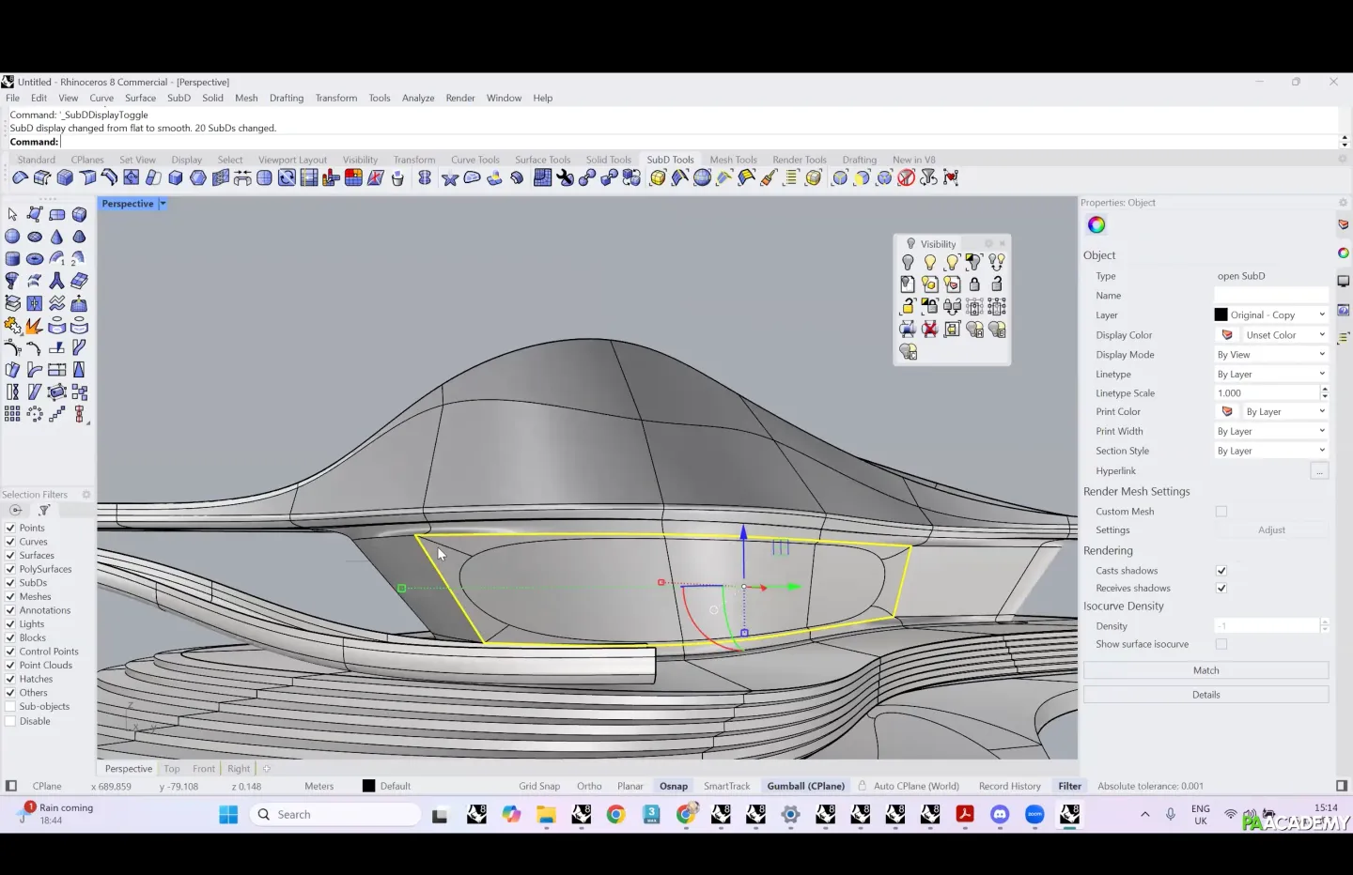
Task: Click the Lock Objects padlock icon
Action: (x=974, y=284)
